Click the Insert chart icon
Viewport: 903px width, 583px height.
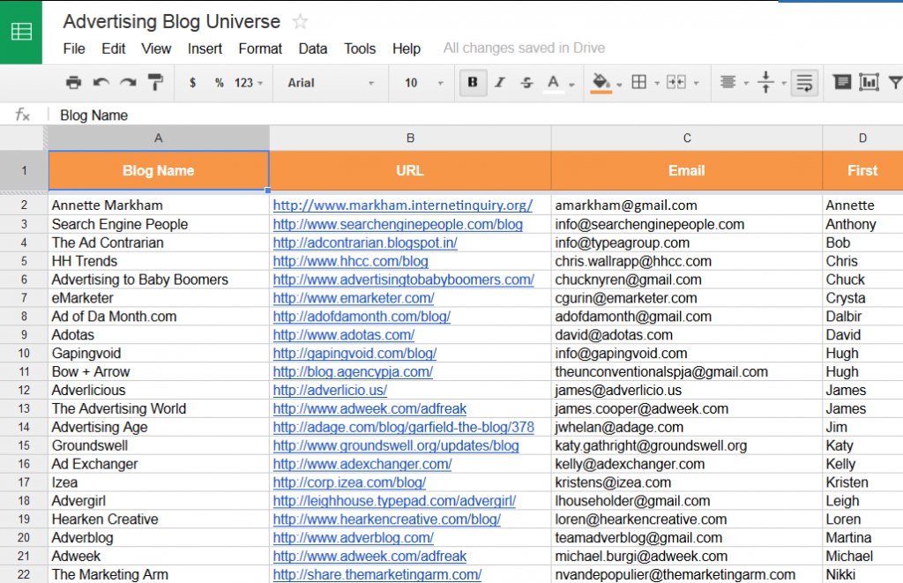point(869,82)
